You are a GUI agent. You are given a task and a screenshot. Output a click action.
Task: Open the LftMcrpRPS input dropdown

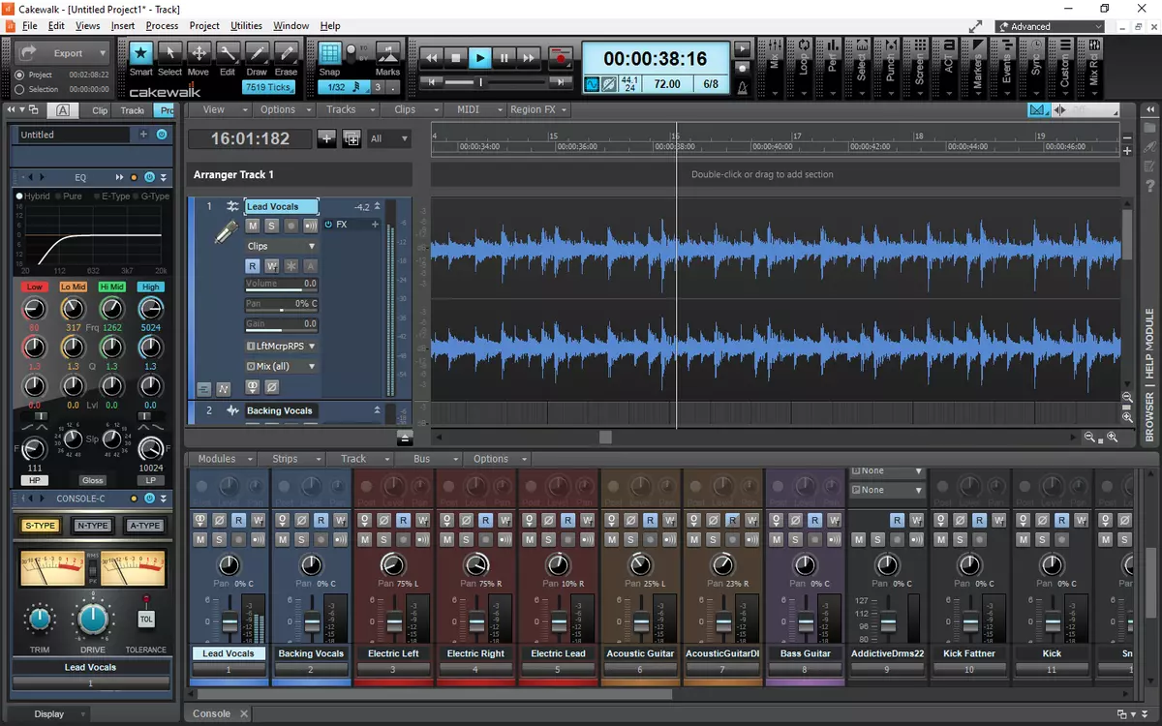coord(281,346)
